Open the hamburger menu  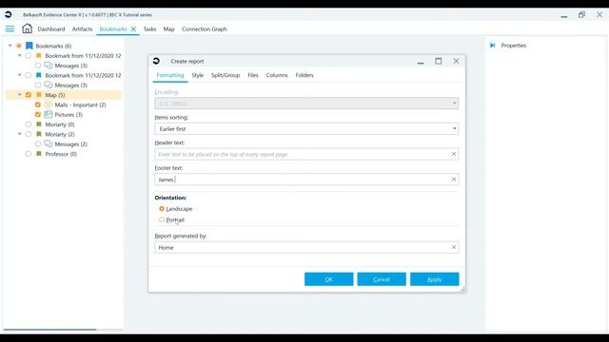tap(10, 29)
